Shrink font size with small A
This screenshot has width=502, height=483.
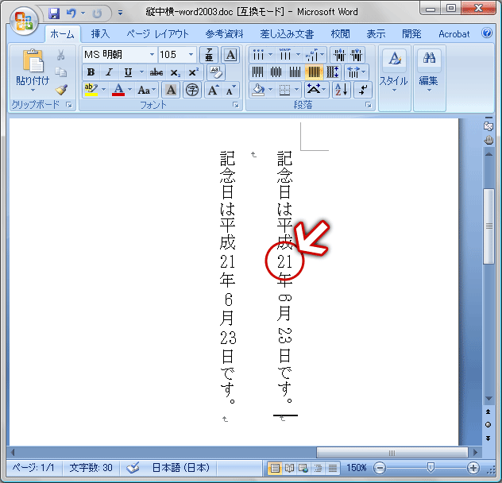(230, 90)
